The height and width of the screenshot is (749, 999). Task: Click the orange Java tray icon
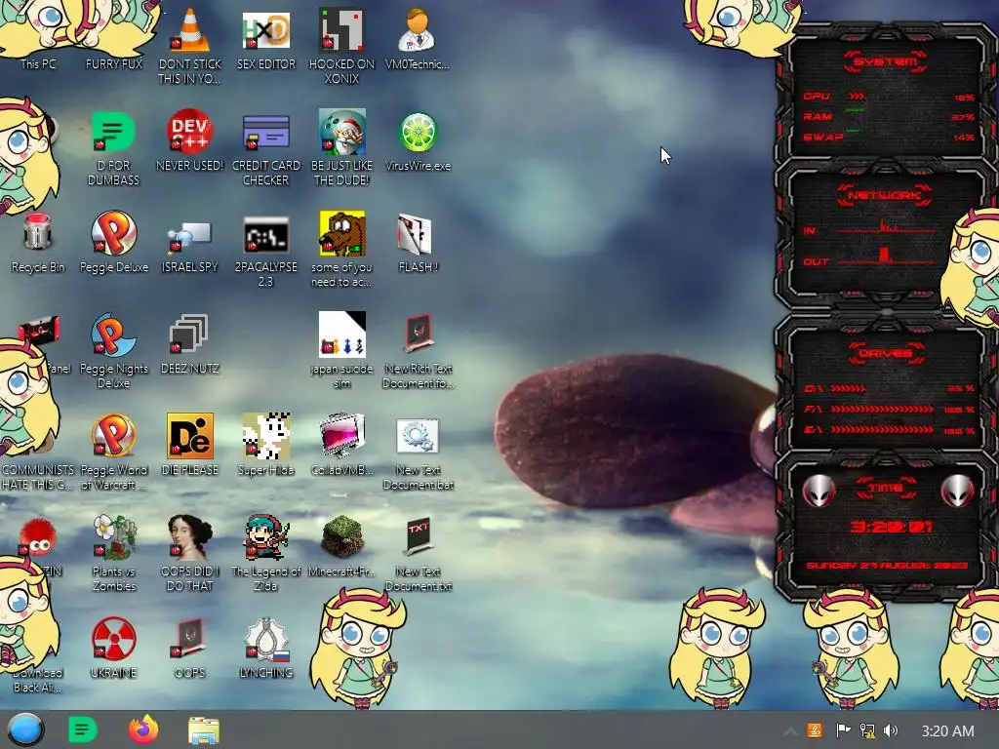(x=815, y=730)
